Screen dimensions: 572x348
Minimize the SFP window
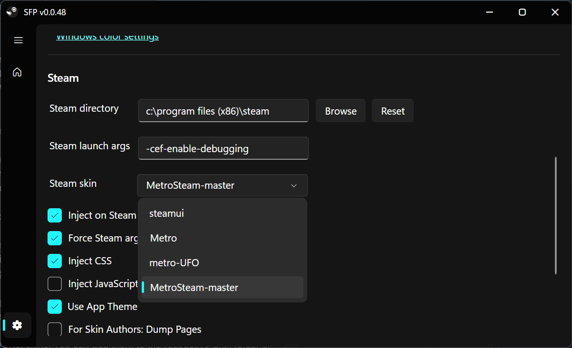pyautogui.click(x=489, y=12)
